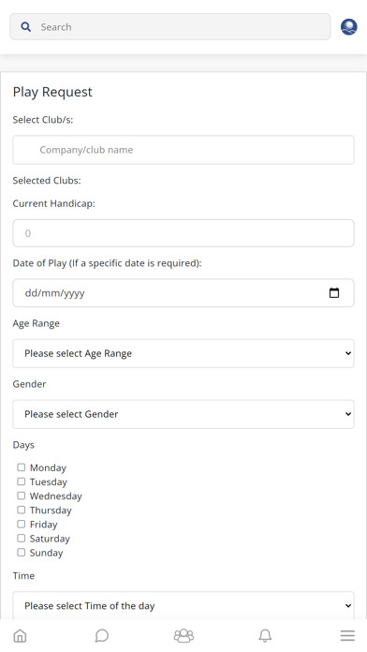The image size is (367, 652).
Task: Open chat messages in bottom navigation
Action: point(102,635)
